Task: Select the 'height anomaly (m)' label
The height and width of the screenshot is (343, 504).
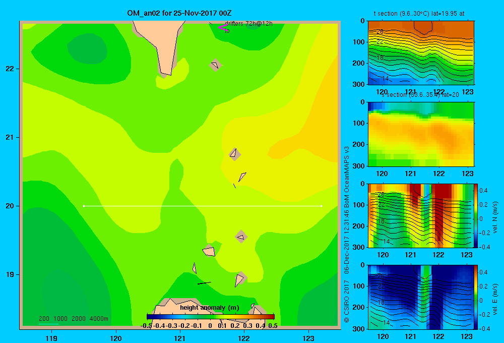Action: pyautogui.click(x=210, y=308)
